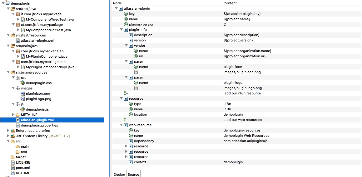
Task: Select the LICENSE file
Action: pos(23,162)
